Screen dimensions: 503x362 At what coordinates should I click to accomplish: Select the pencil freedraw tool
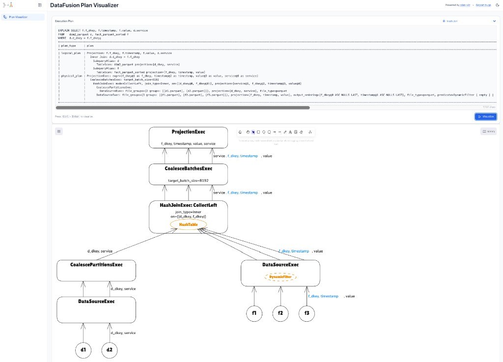click(x=285, y=132)
